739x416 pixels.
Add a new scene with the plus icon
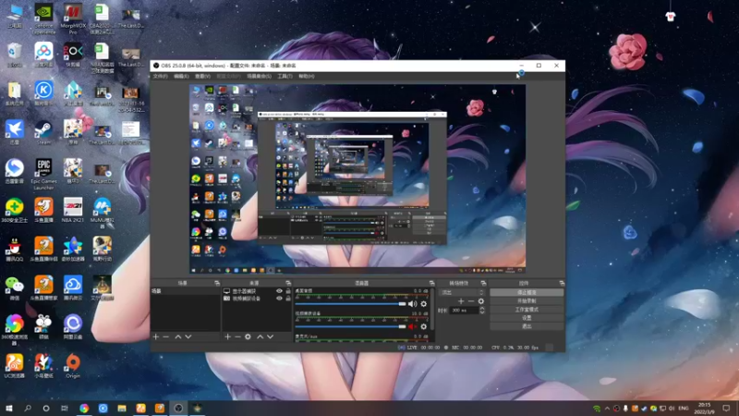click(x=156, y=336)
